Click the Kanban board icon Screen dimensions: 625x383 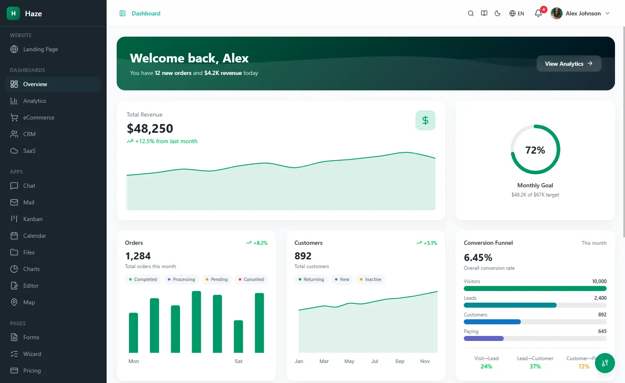click(x=14, y=219)
